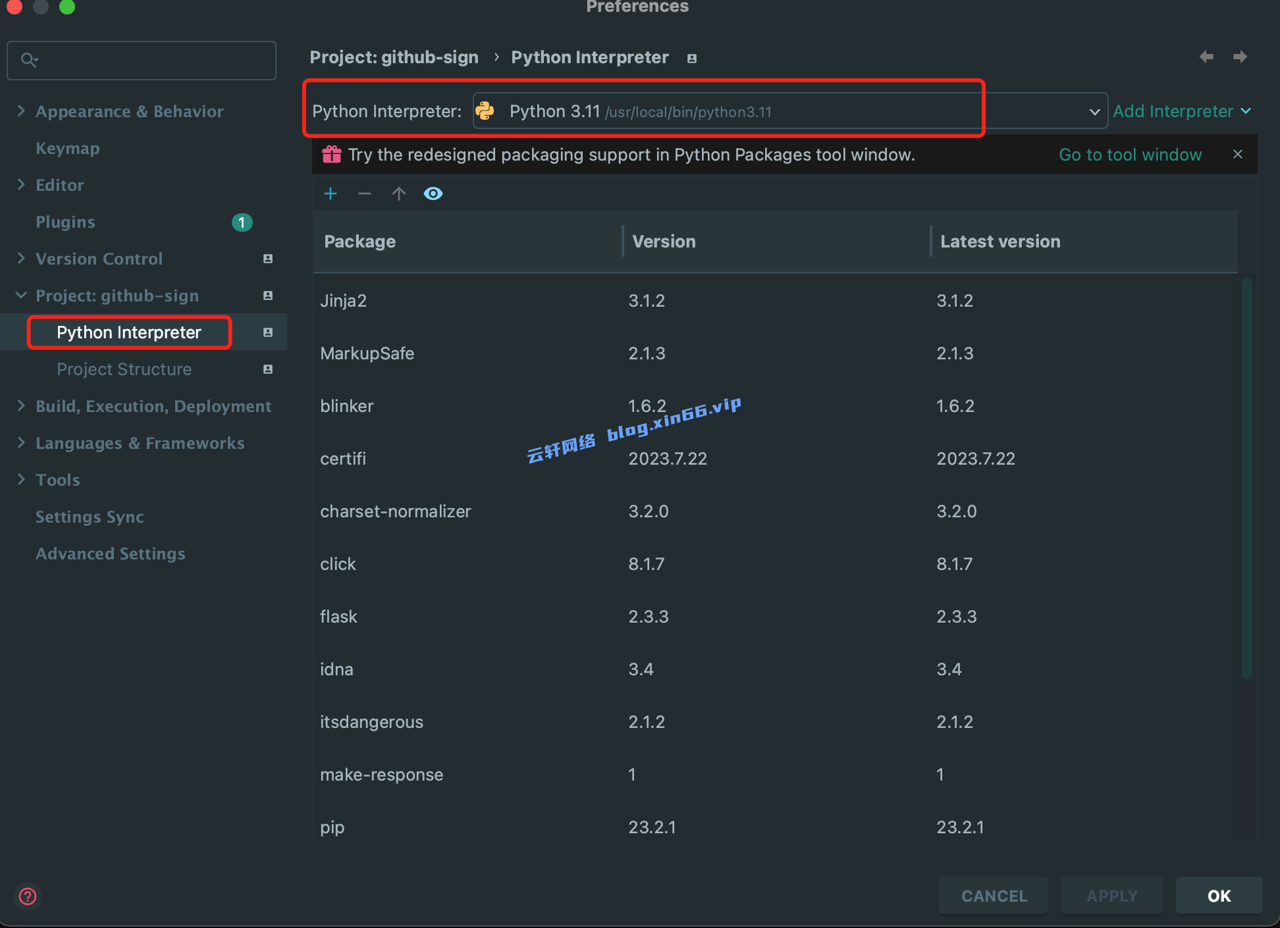Expand Languages & Frameworks section
1280x928 pixels.
(x=21, y=442)
